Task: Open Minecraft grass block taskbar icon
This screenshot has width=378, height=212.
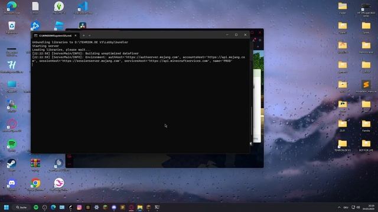Action: pos(105,207)
